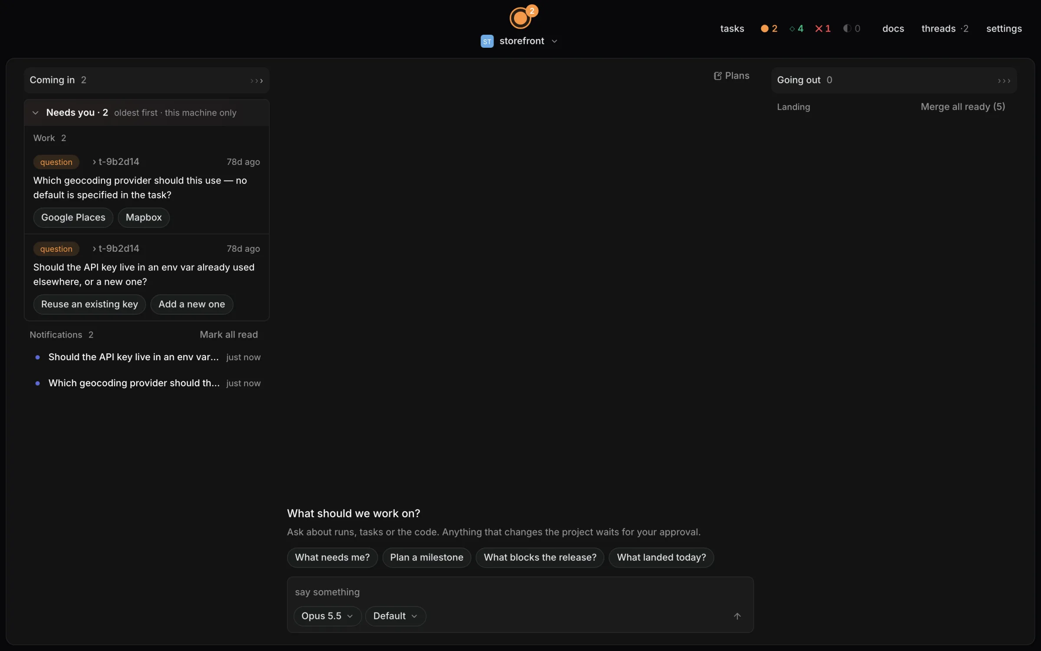This screenshot has width=1041, height=651.
Task: Open the settings menu item
Action: tap(1004, 29)
